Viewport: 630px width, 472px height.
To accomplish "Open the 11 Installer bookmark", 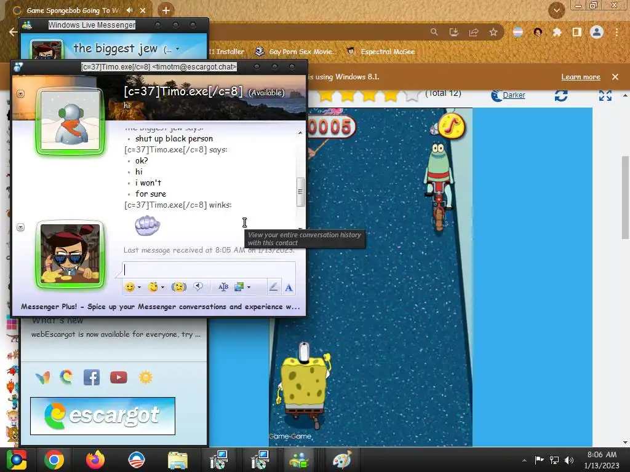I will (x=226, y=52).
